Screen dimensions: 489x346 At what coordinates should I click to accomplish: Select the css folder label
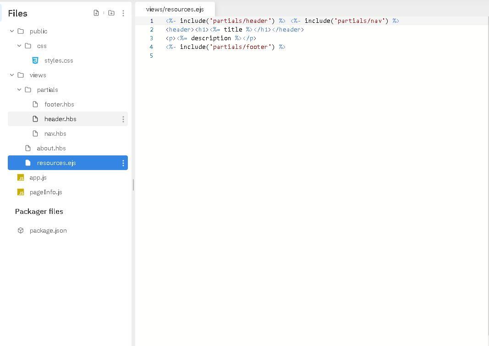point(42,46)
